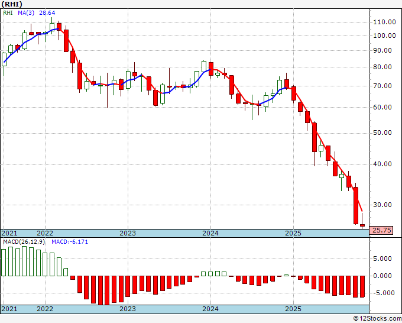This screenshot has width=402, height=323.
Task: Click the MACD(26,12,9) indicator label
Action: pyautogui.click(x=24, y=242)
